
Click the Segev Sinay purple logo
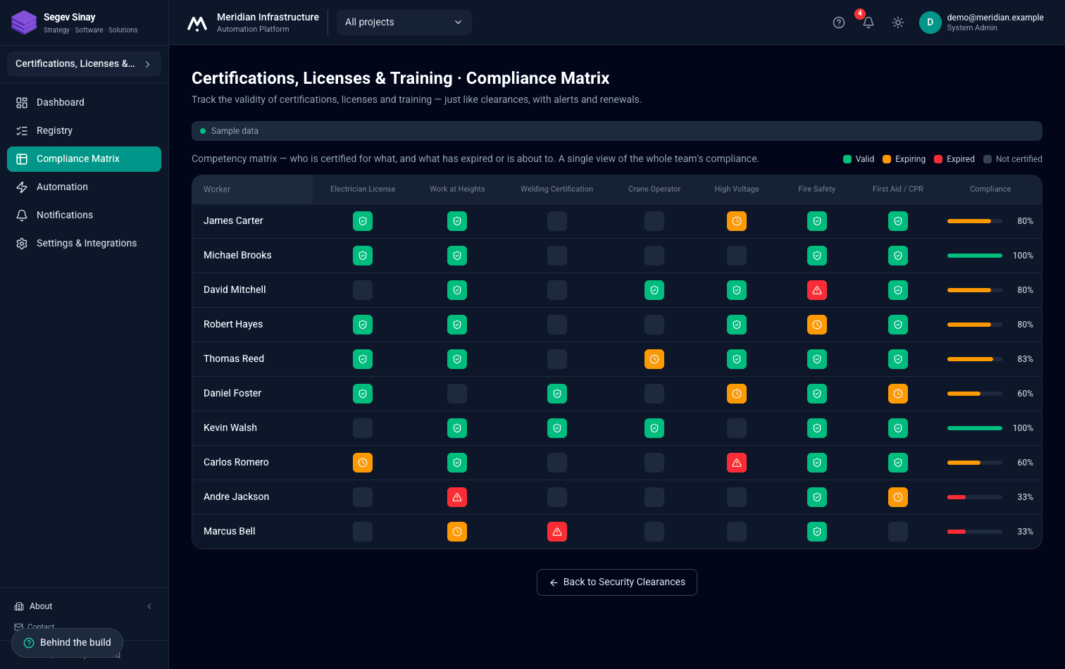(x=24, y=23)
